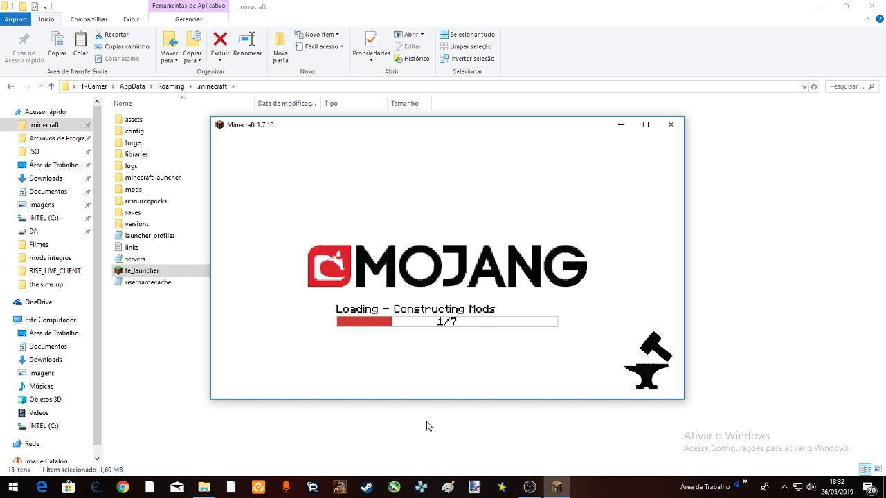Open the Arquivo menu tab
Screen dimensions: 886x498
coord(15,19)
